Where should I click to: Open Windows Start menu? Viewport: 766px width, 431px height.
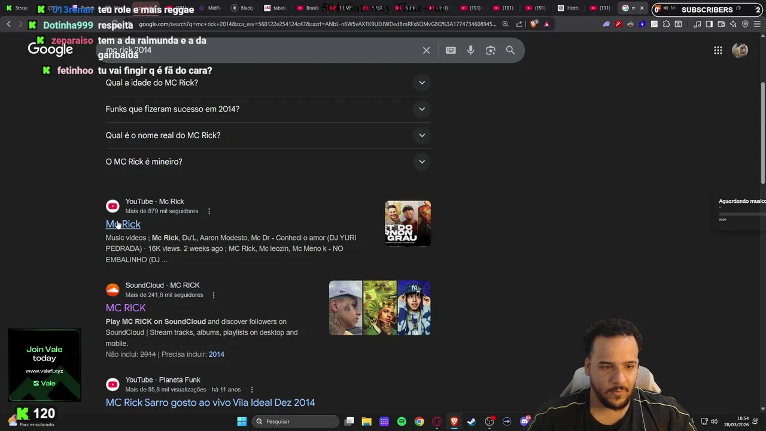[x=242, y=421]
